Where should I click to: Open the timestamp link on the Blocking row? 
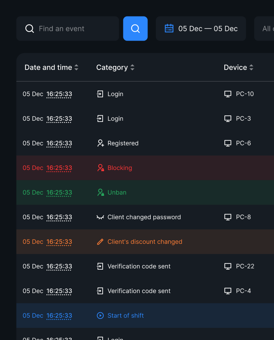tap(59, 168)
